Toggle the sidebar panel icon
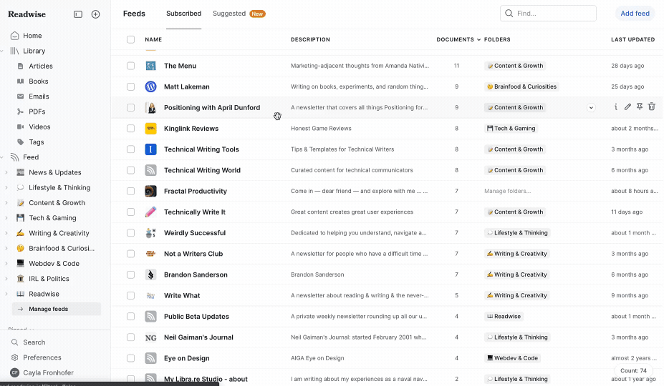 [78, 14]
